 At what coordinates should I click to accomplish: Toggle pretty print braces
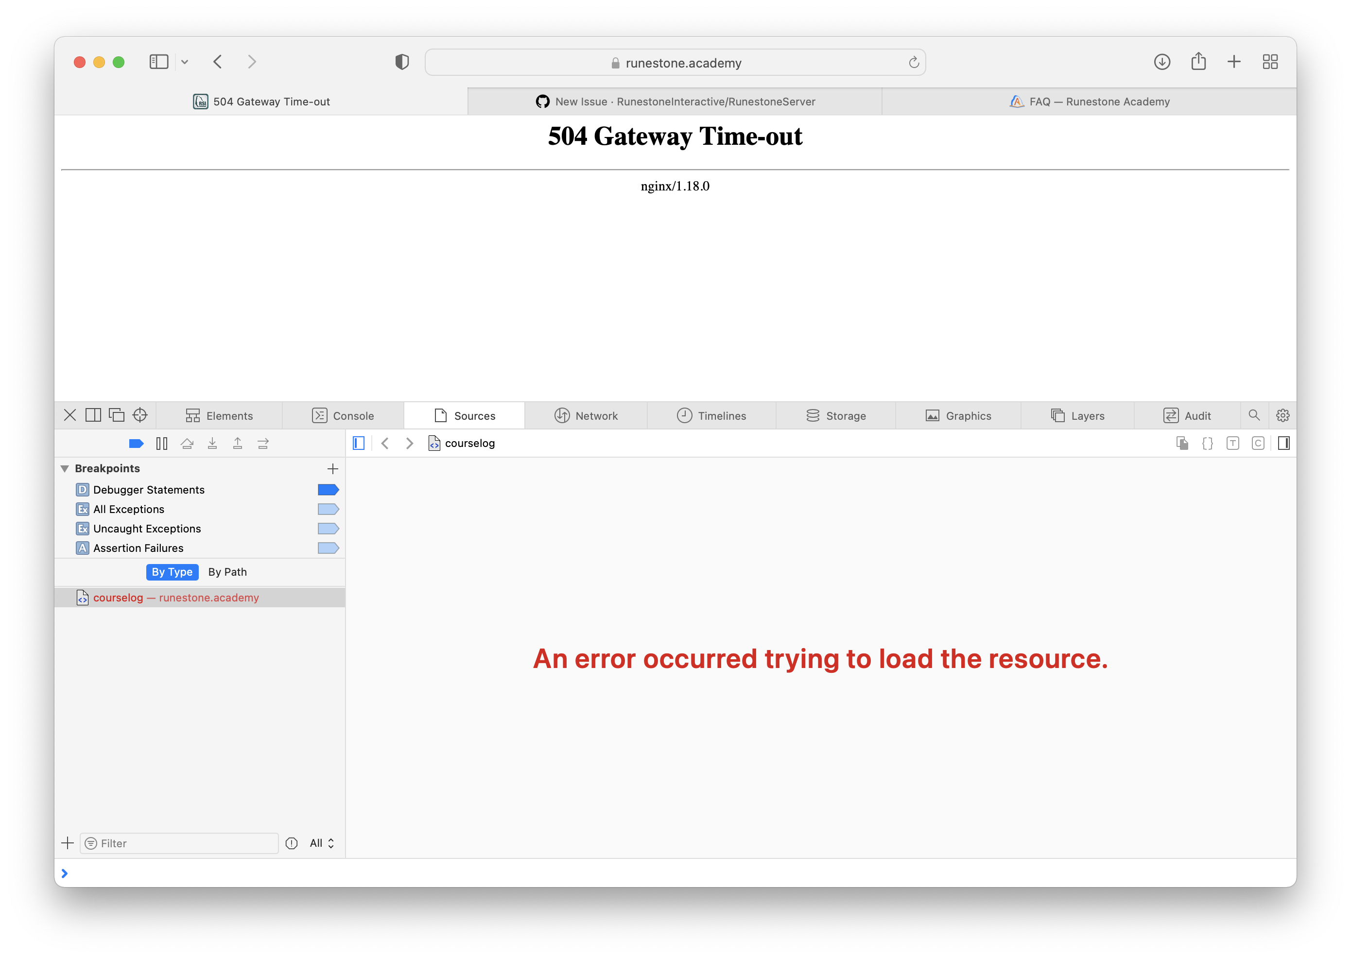[1208, 444]
